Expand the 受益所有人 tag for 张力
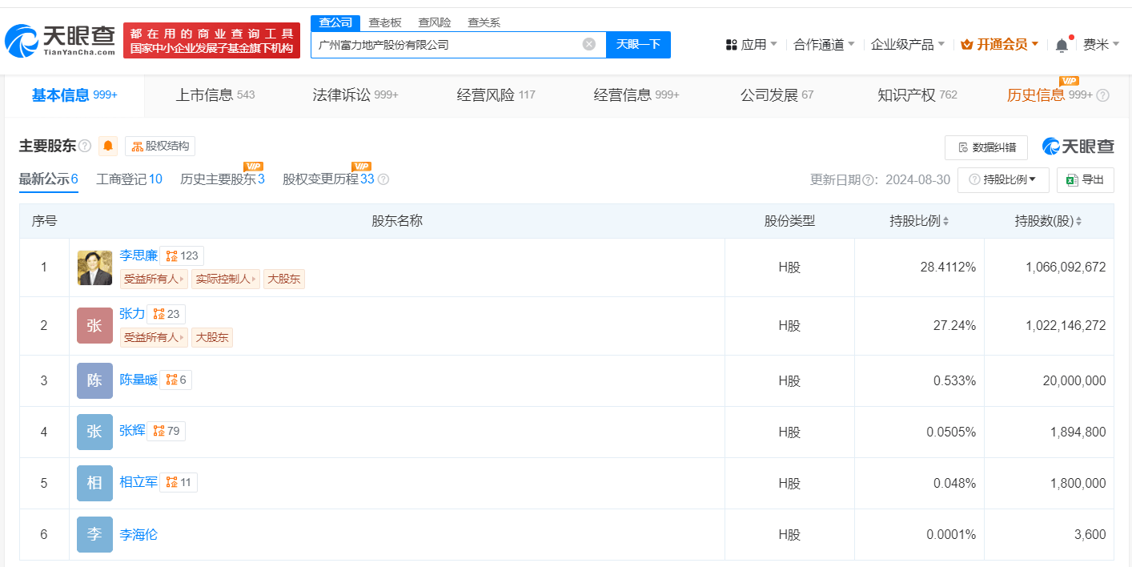 154,337
